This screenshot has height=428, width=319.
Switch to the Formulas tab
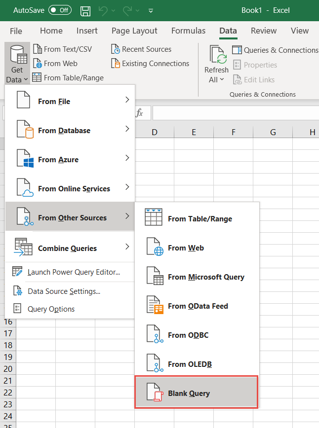pyautogui.click(x=188, y=31)
